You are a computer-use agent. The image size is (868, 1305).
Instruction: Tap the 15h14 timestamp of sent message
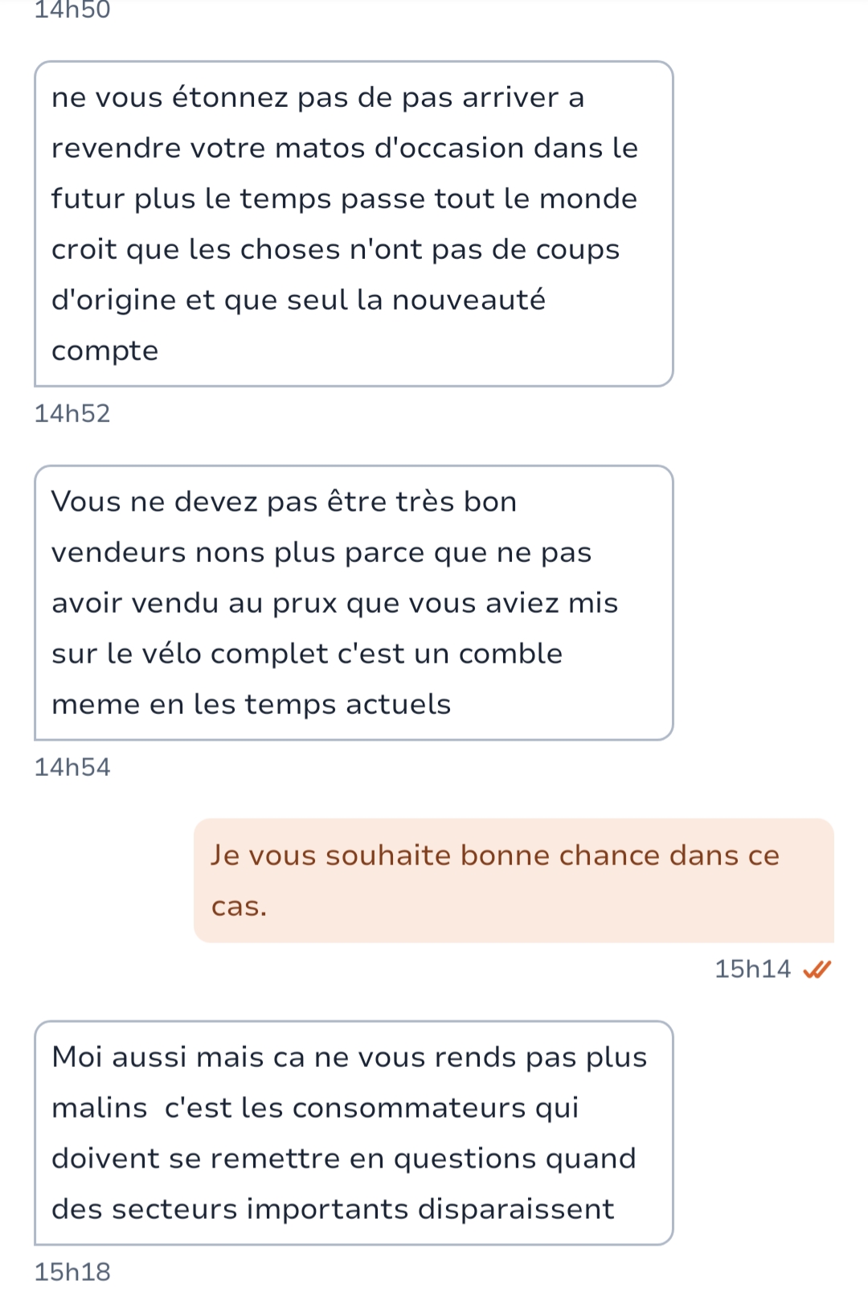coord(753,969)
